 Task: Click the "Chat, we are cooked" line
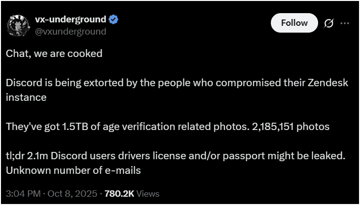point(54,54)
